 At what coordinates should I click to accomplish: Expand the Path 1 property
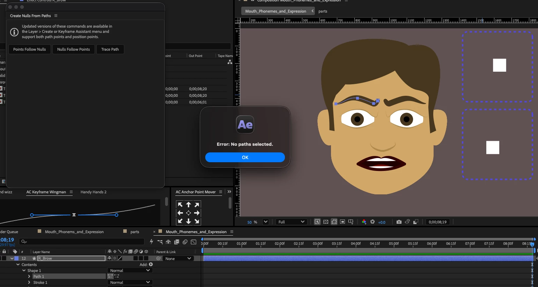coord(29,277)
